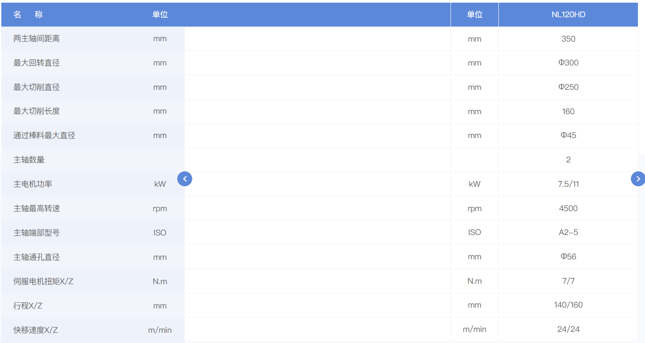645x343 pixels.
Task: Click the 最大回转直径 row label
Action: 36,63
